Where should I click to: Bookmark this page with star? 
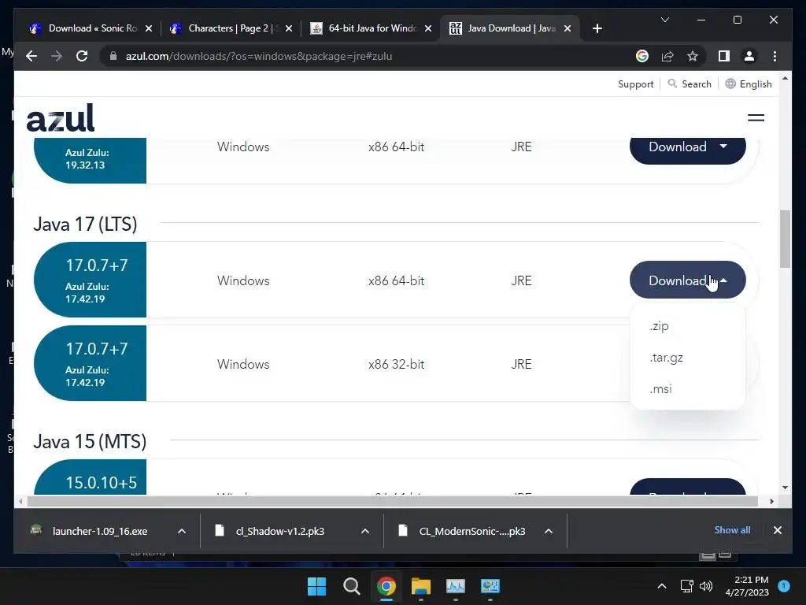693,56
